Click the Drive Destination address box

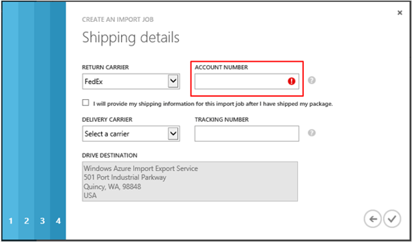pyautogui.click(x=190, y=181)
